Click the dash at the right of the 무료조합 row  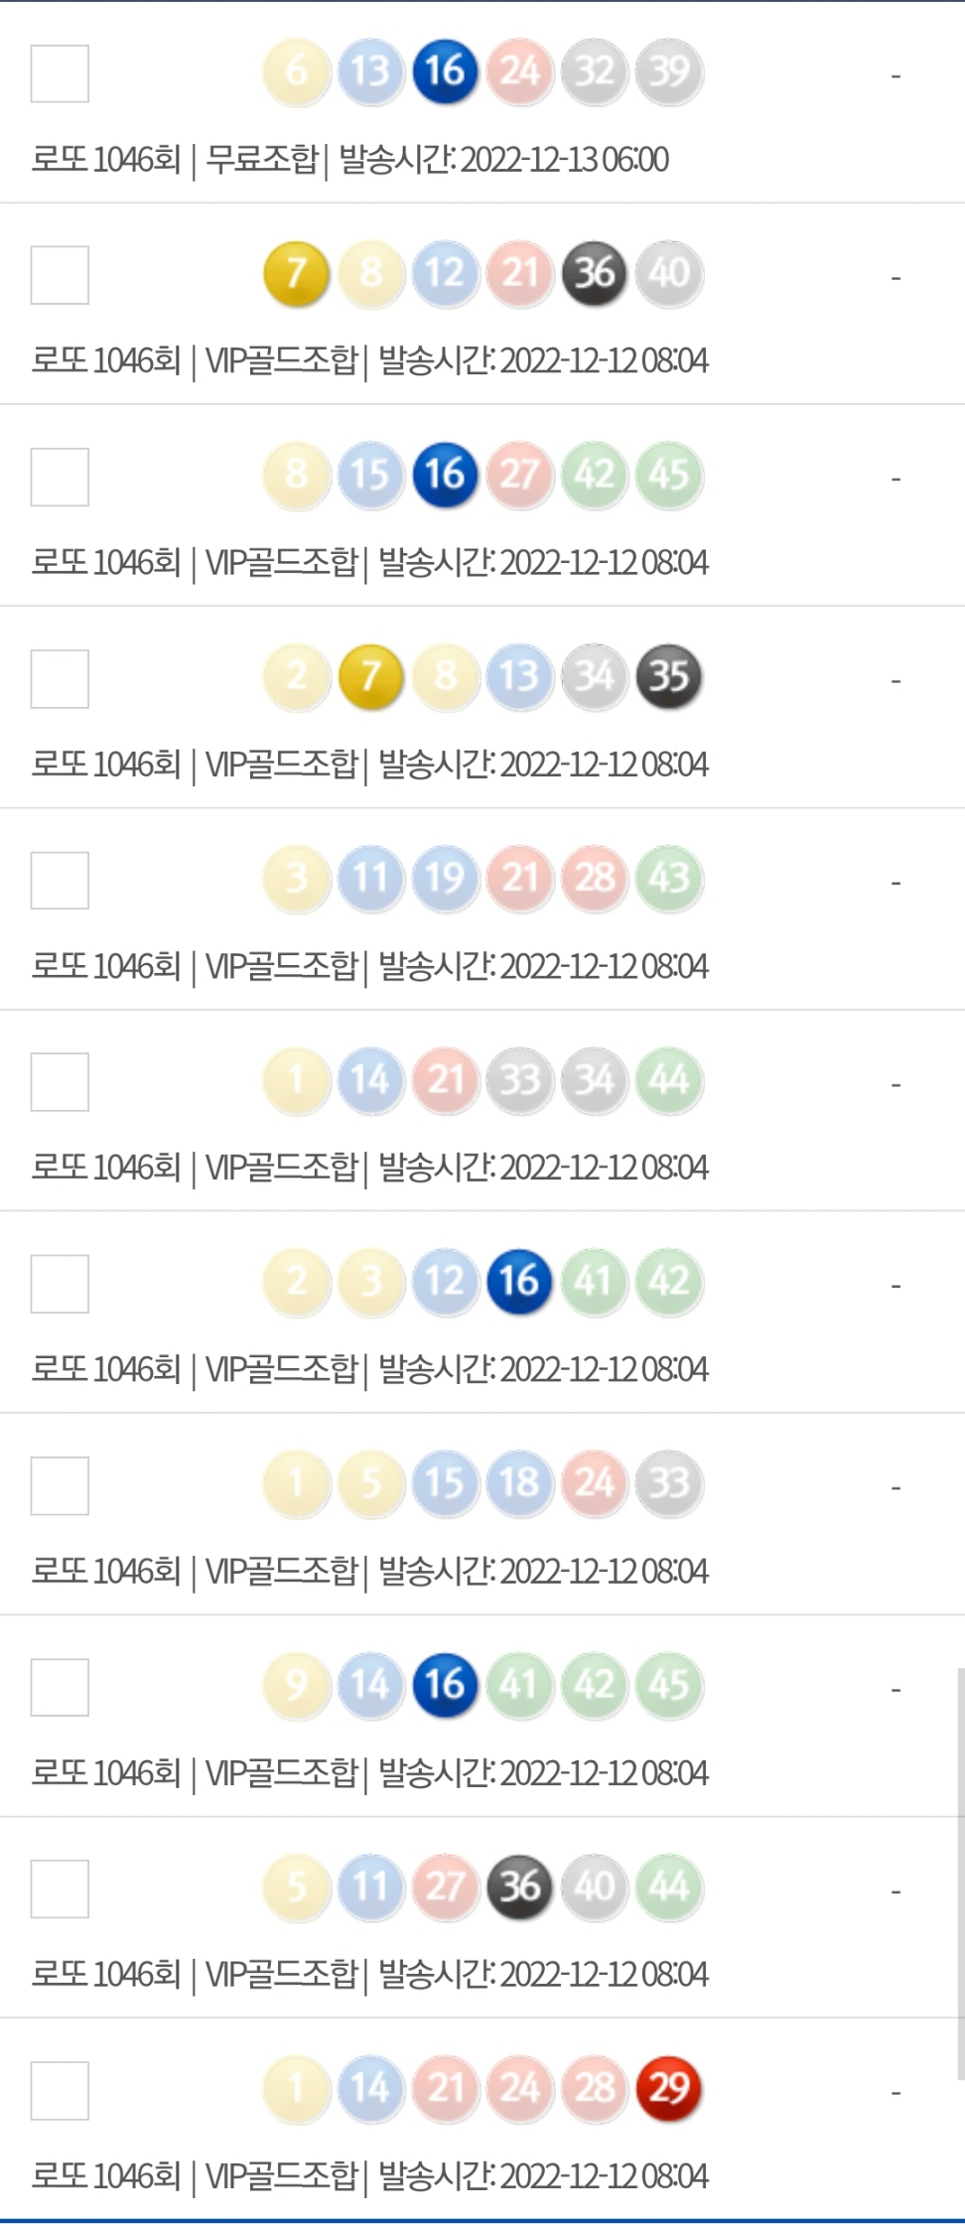coord(896,75)
